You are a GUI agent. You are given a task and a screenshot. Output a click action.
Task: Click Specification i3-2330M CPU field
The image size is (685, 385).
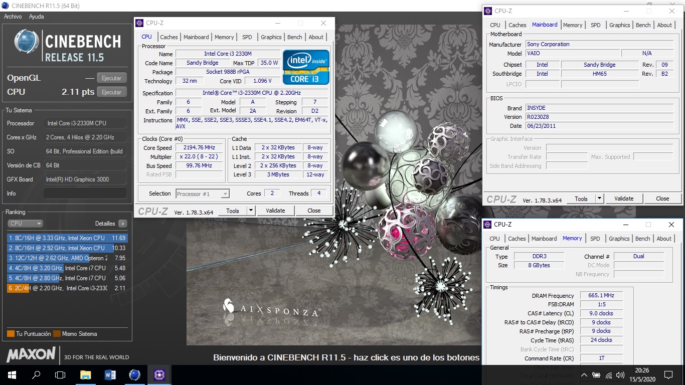coord(252,93)
